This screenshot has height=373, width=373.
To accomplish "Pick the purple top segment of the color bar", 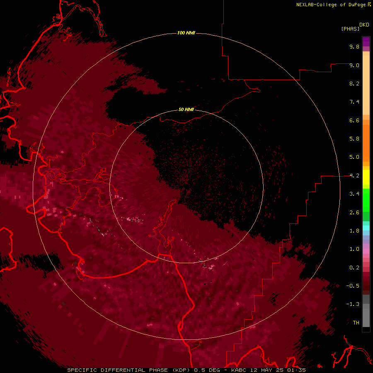I will [x=366, y=41].
